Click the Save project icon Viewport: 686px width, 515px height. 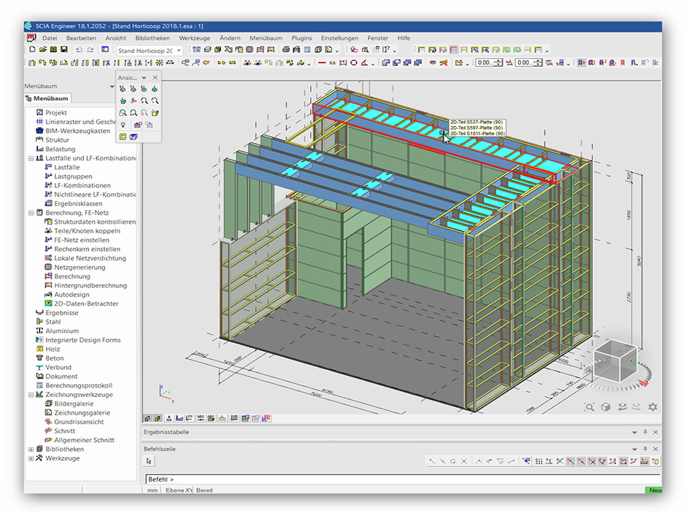coord(64,50)
